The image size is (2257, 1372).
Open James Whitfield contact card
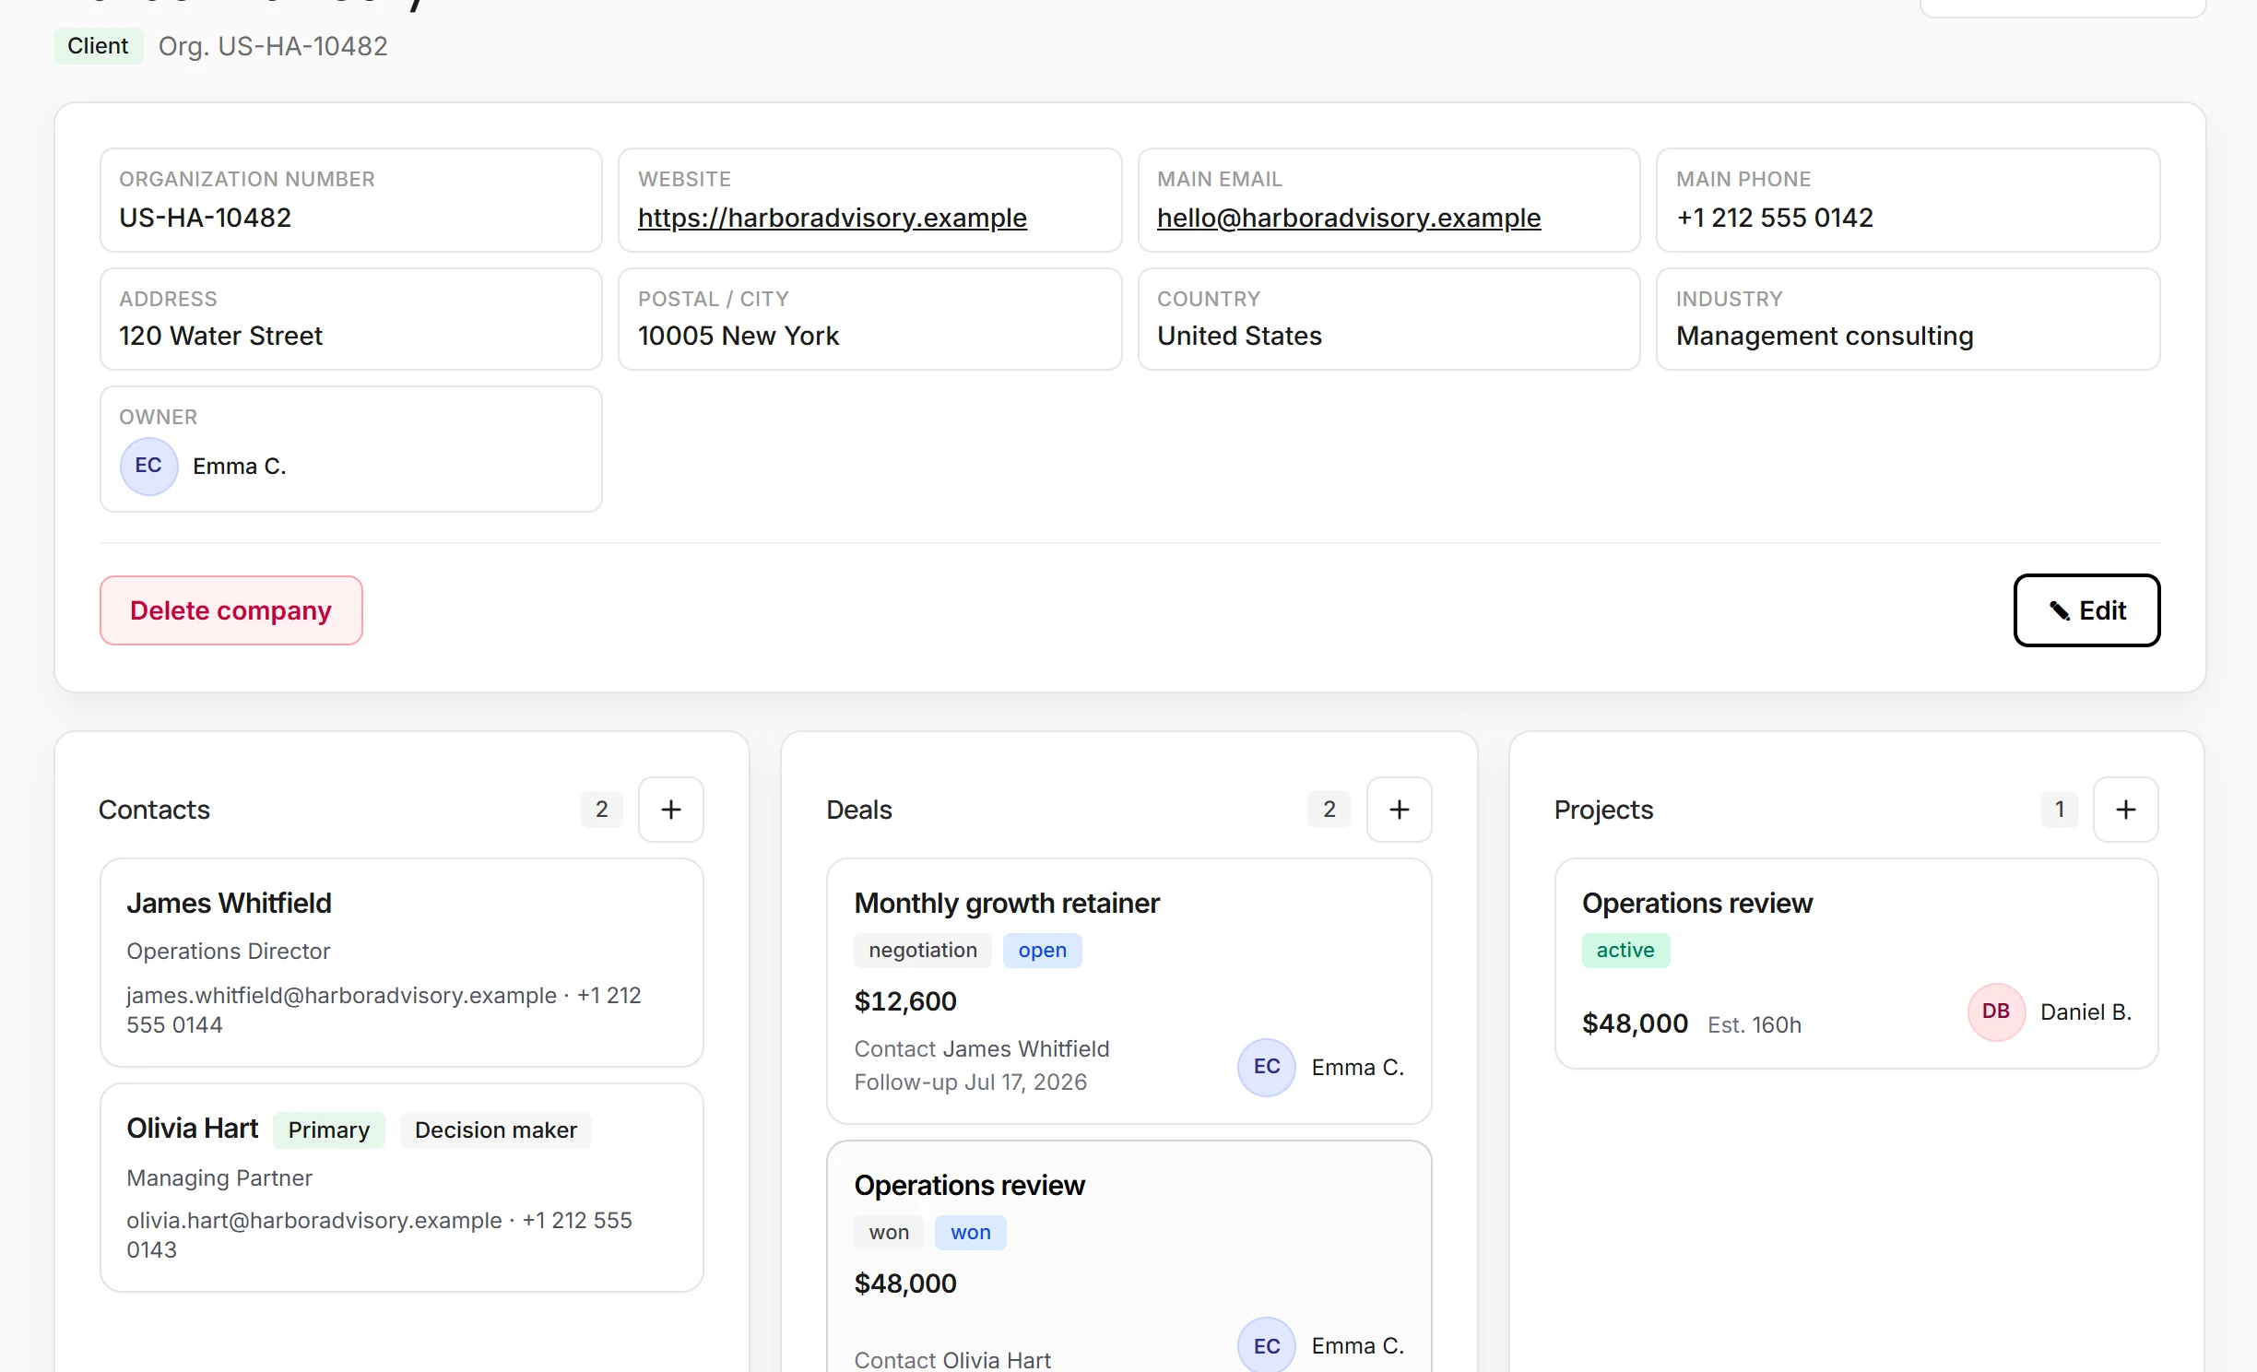401,963
